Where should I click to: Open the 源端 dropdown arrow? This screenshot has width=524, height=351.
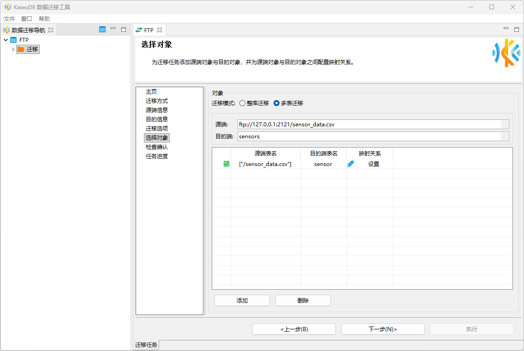[x=505, y=125]
